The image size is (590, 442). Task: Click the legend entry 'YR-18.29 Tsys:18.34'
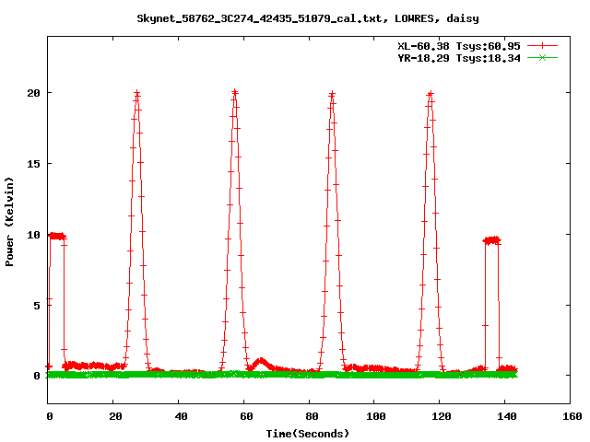(459, 58)
